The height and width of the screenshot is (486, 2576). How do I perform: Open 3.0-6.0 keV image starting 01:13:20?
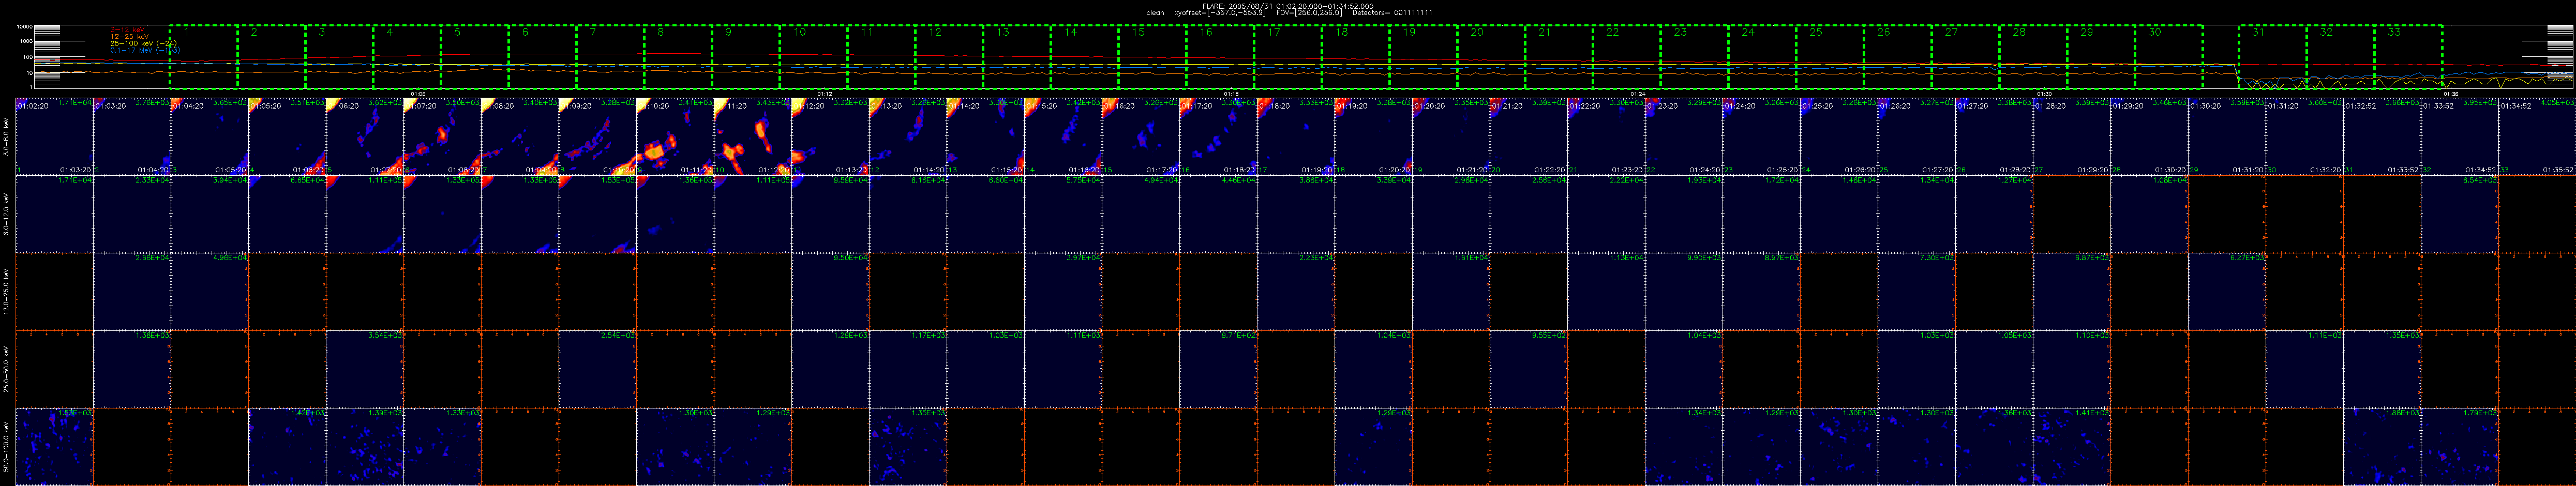click(908, 136)
